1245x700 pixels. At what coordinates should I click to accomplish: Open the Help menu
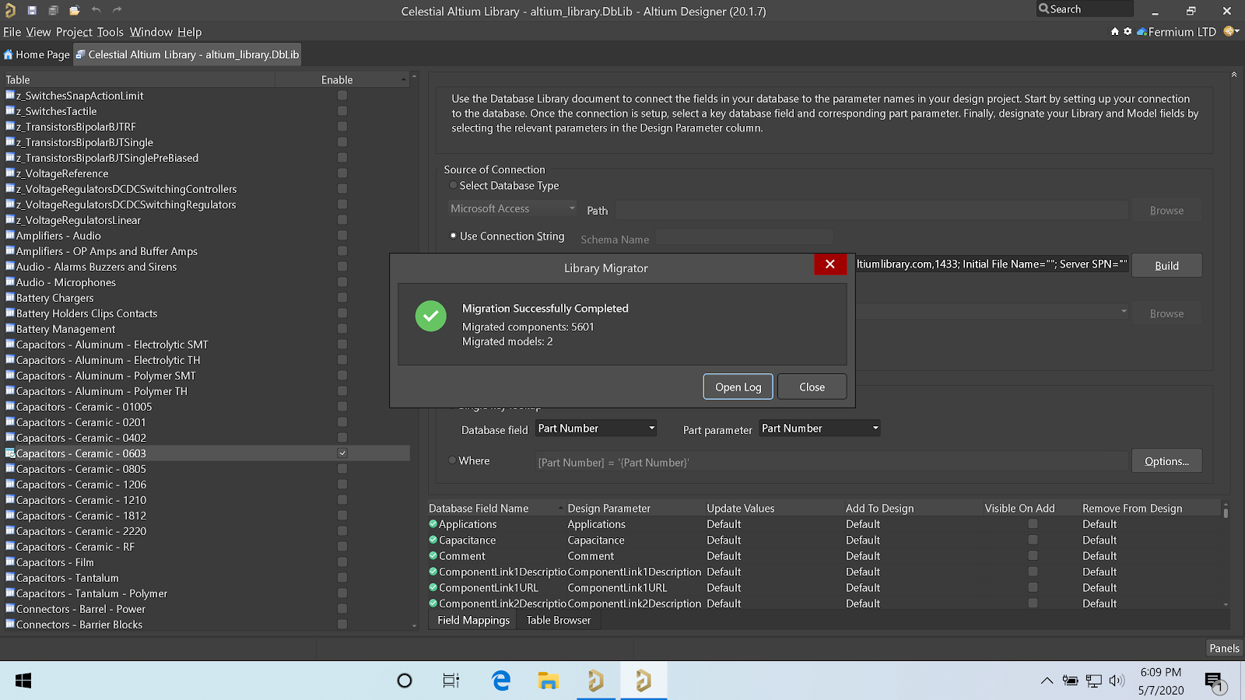189,32
